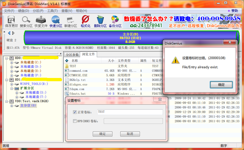Switch to the 分区参数 tab

(72, 55)
